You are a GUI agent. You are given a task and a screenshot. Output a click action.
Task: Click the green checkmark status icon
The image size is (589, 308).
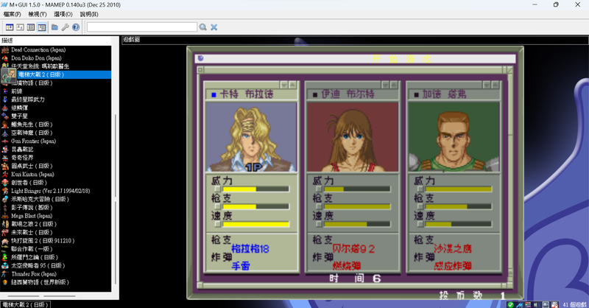click(510, 304)
